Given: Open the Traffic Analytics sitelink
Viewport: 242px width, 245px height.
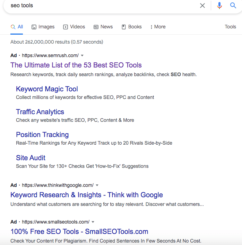Looking at the screenshot, I should tap(40, 112).
